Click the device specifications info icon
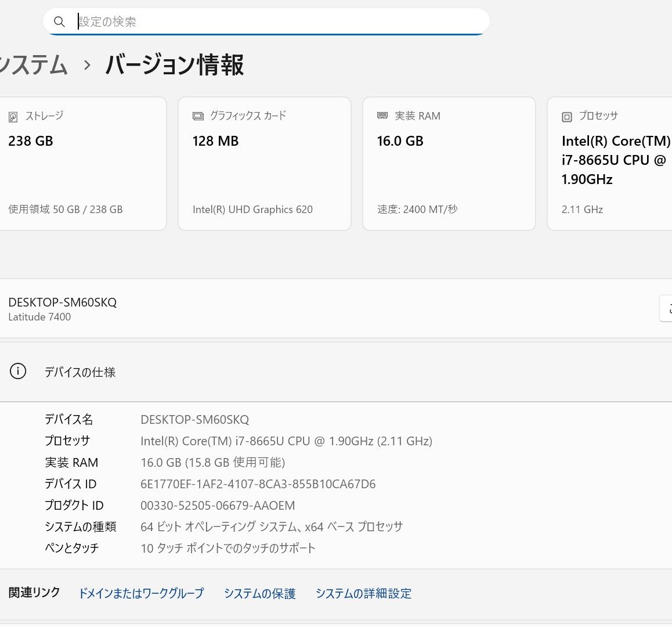The width and height of the screenshot is (672, 627). click(x=18, y=372)
